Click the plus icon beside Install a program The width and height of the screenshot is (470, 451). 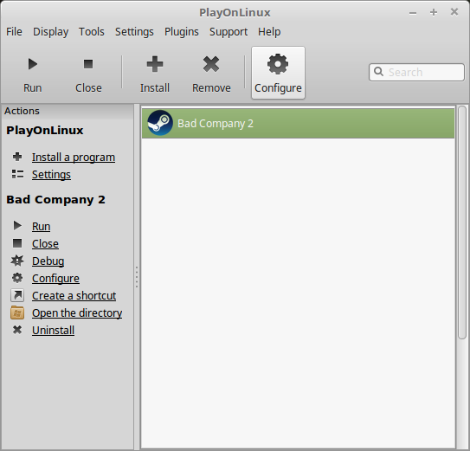click(17, 157)
